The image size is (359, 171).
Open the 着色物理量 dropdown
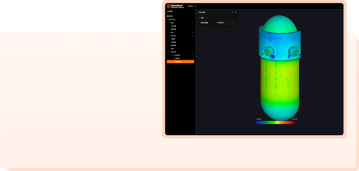pyautogui.click(x=225, y=23)
